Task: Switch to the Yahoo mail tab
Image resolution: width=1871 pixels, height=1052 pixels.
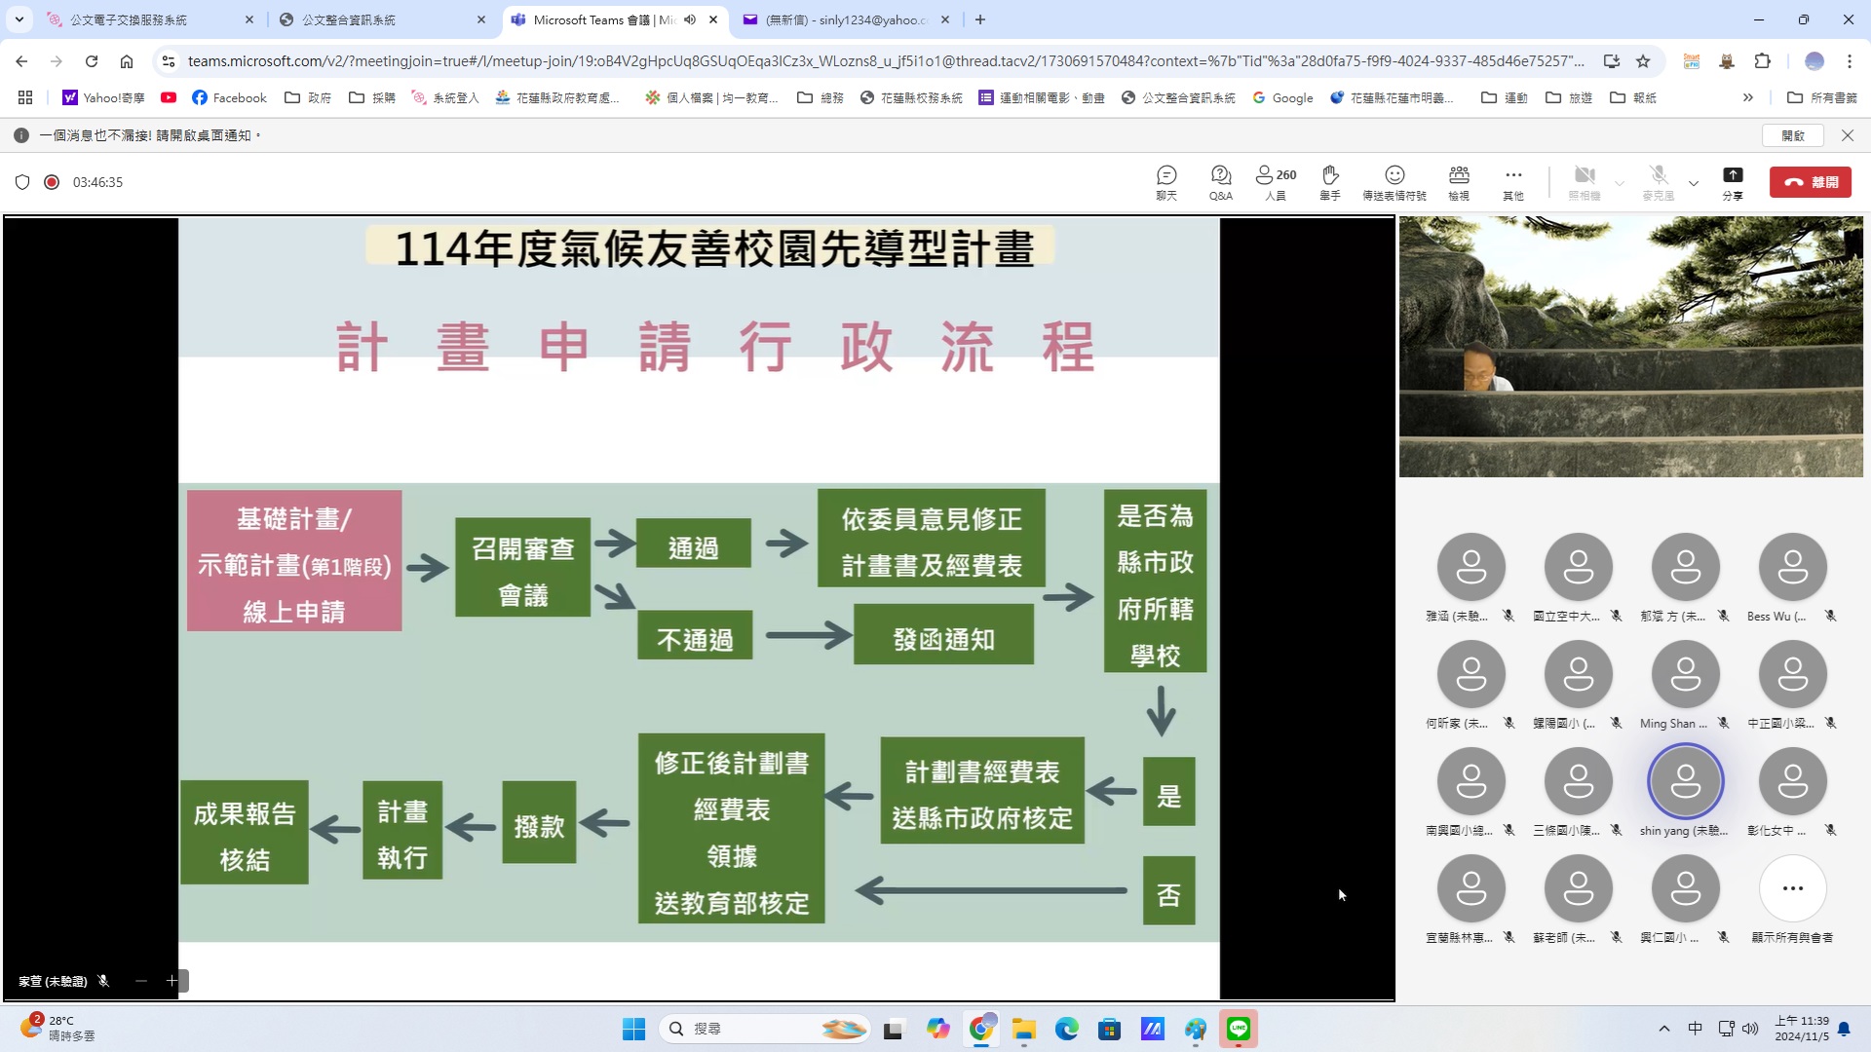Action: click(838, 19)
